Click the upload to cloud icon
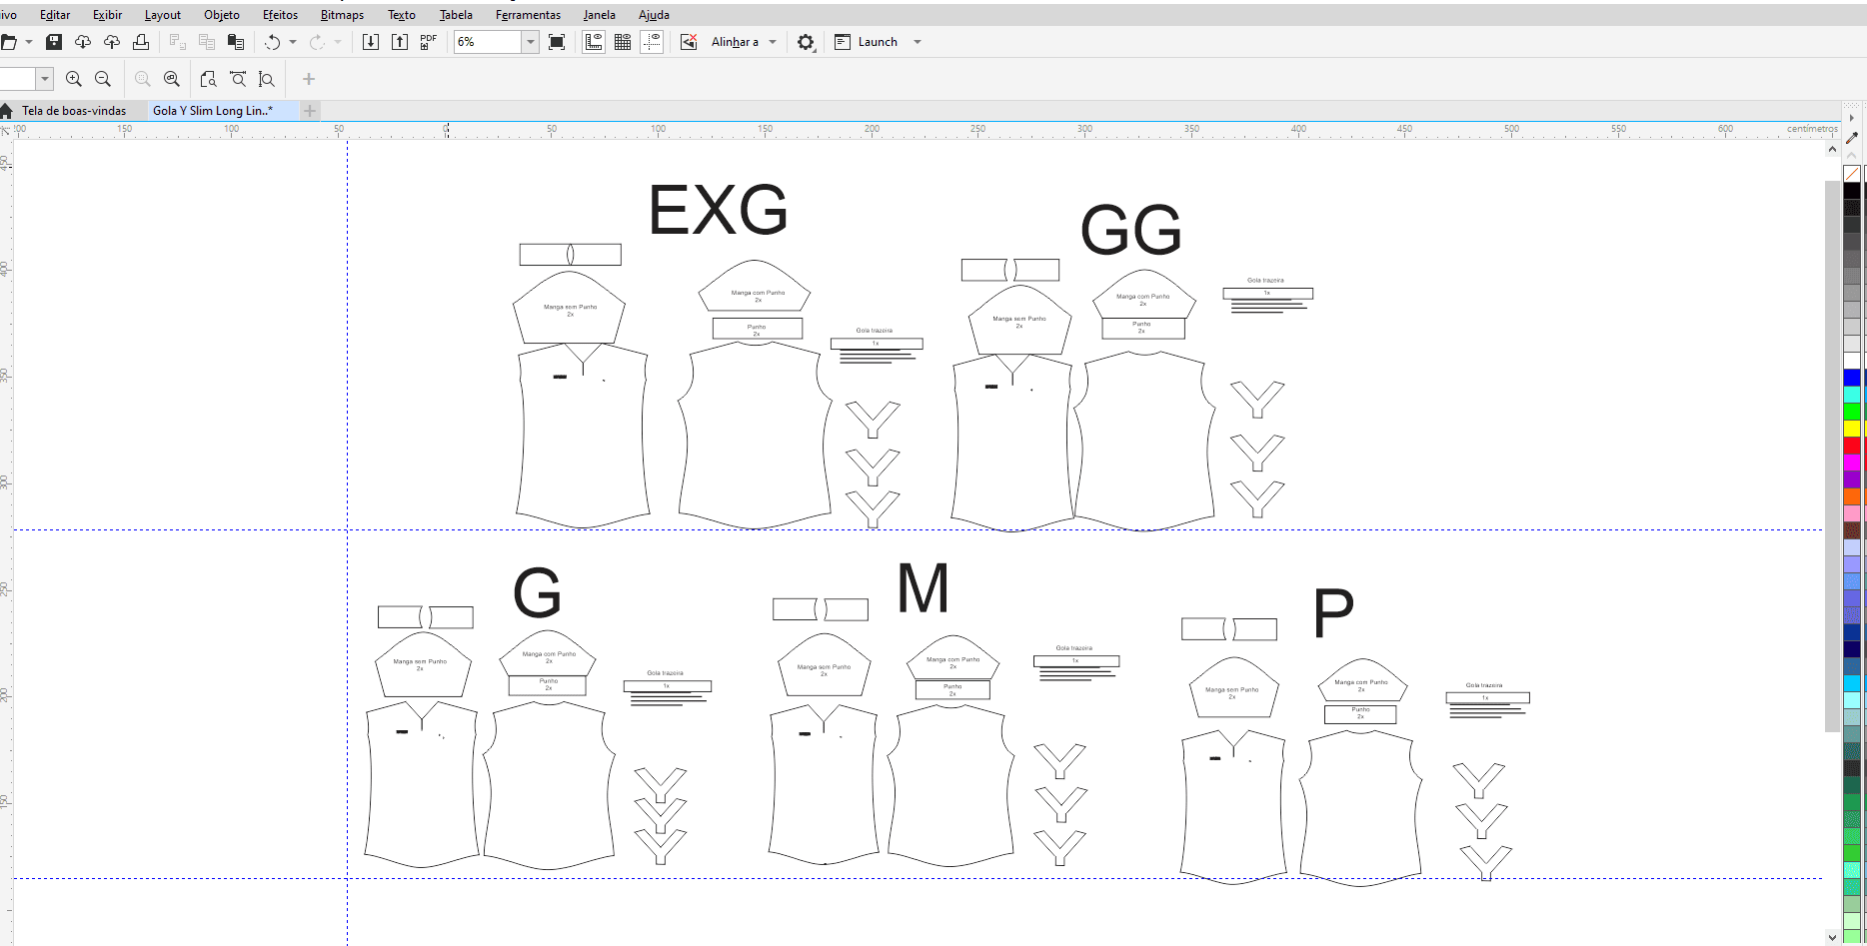1867x946 pixels. (x=112, y=42)
